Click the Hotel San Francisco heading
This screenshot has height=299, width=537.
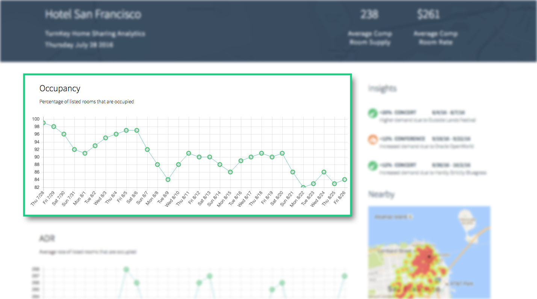coord(93,14)
